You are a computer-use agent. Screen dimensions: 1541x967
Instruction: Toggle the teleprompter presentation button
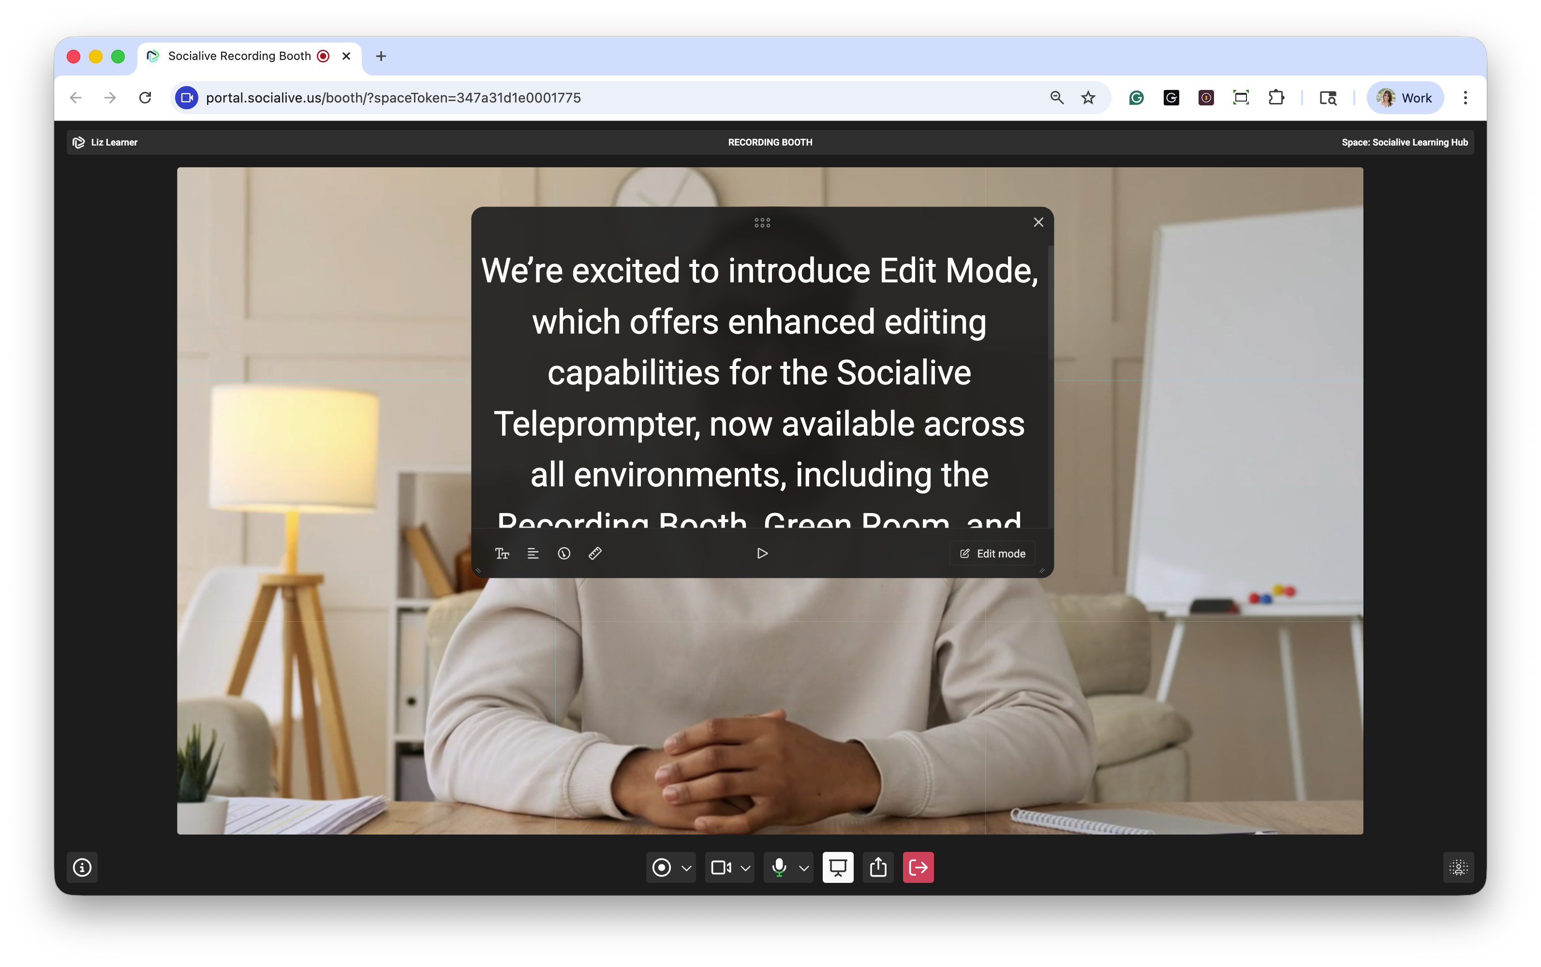coord(838,867)
